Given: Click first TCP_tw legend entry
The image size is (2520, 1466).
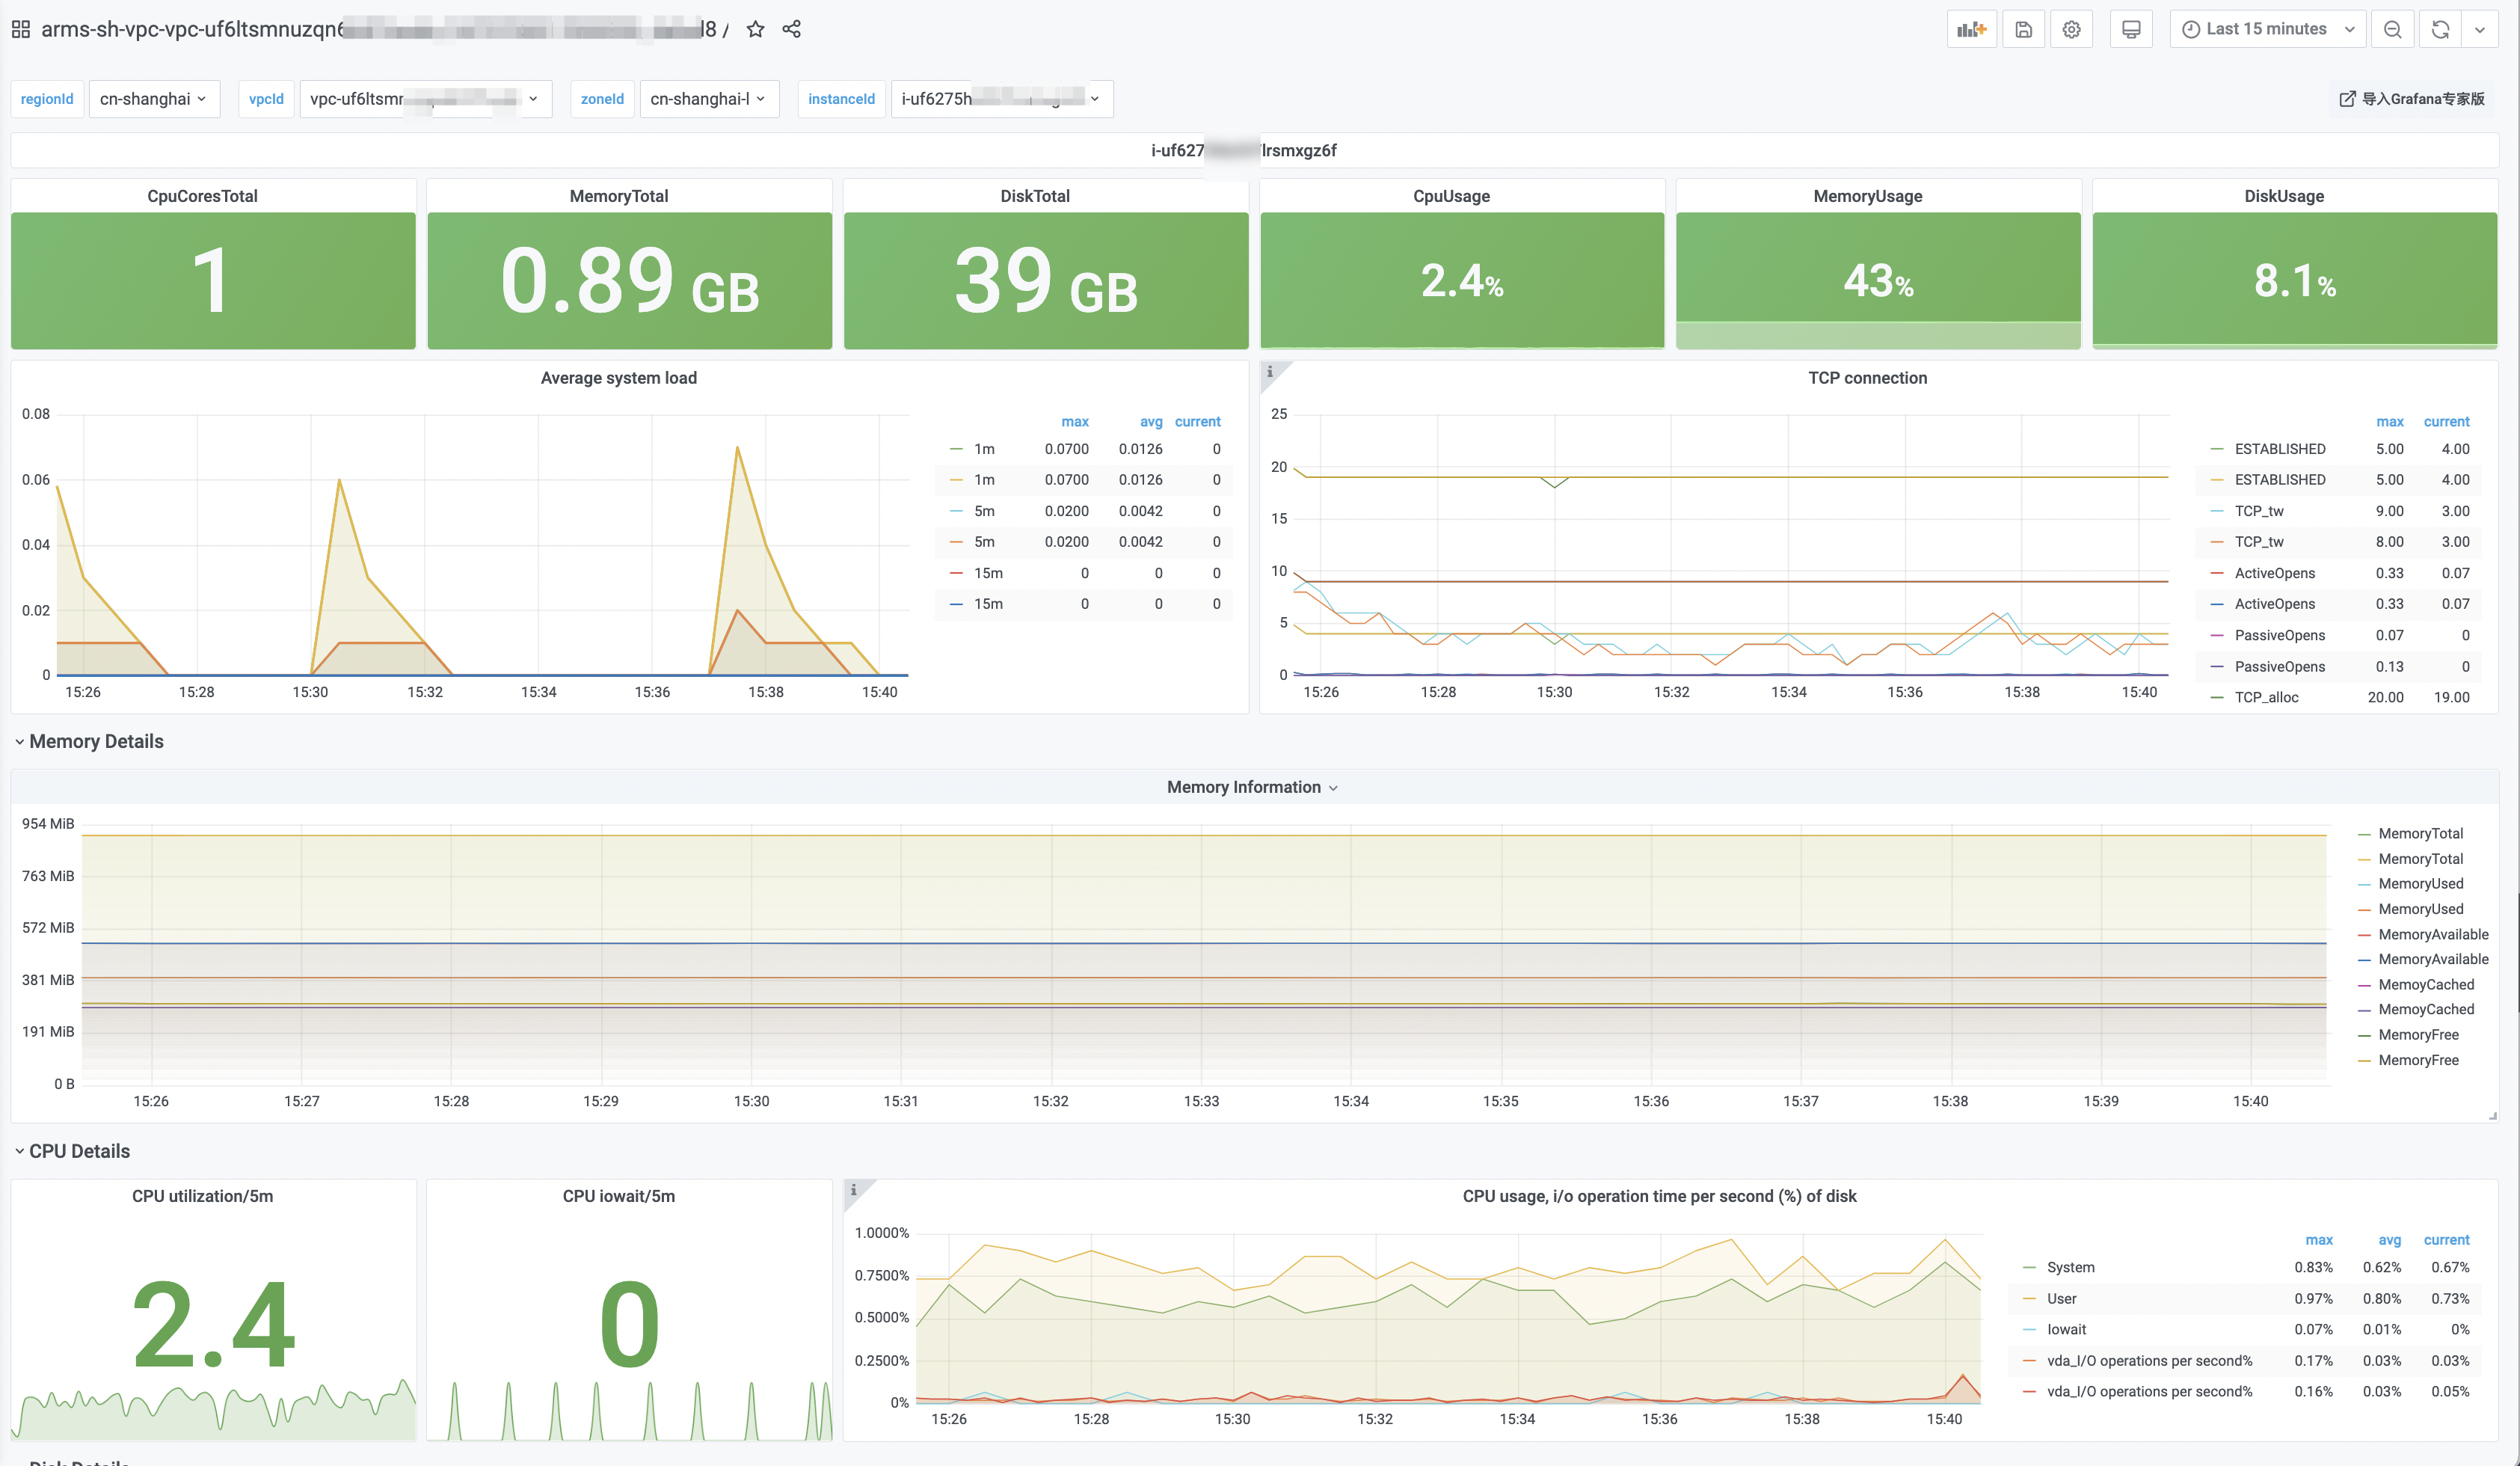Looking at the screenshot, I should click(2259, 511).
